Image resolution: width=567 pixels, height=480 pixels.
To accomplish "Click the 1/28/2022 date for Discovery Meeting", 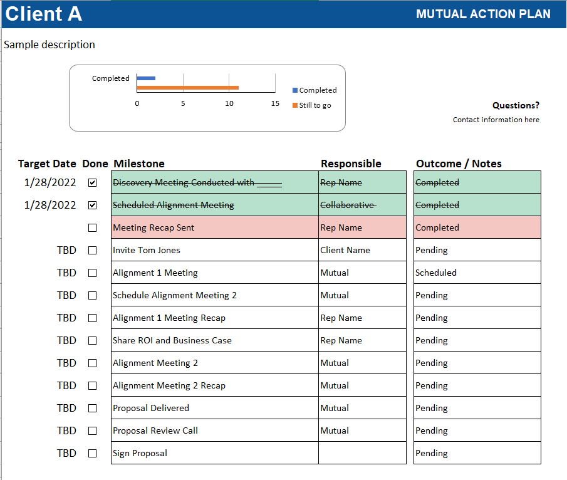I will tap(50, 182).
